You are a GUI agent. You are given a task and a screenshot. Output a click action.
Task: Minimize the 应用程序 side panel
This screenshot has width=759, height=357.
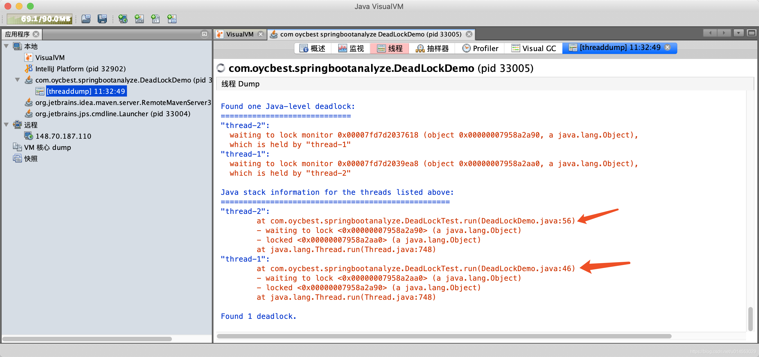pyautogui.click(x=204, y=34)
